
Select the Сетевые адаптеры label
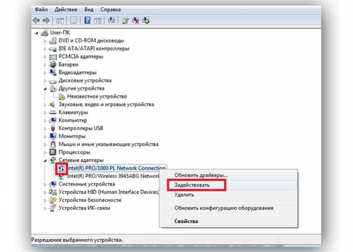[x=81, y=160]
